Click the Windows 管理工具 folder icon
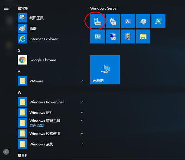Viewport: 185px width, 160px height. [22, 123]
